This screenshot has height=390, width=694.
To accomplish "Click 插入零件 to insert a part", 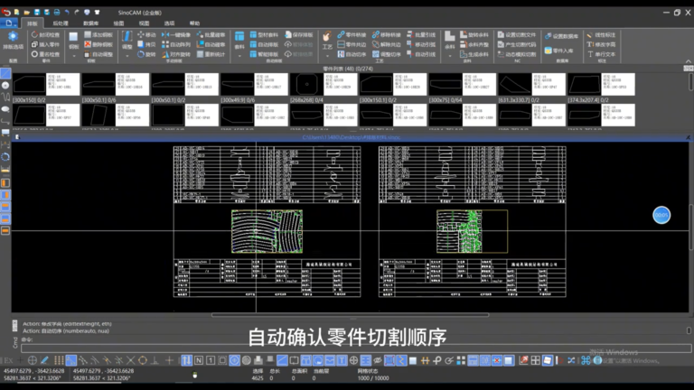I will [45, 44].
